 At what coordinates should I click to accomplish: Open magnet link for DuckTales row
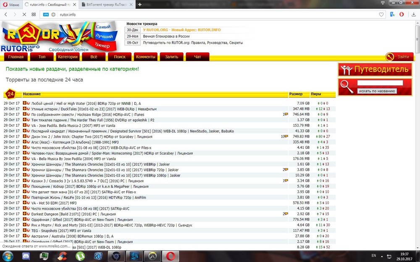(28, 109)
